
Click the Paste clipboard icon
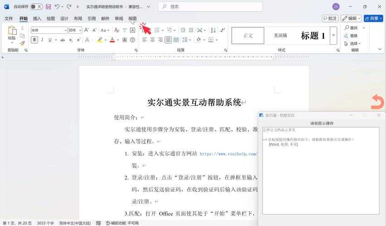point(12,31)
